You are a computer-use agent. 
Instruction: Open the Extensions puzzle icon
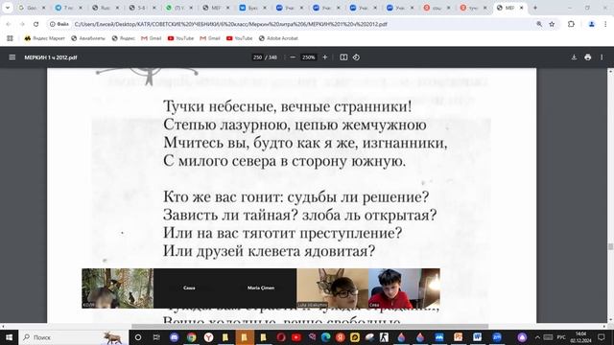[572, 24]
